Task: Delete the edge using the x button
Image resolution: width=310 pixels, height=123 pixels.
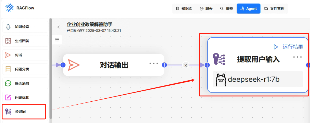Action: pos(186,65)
